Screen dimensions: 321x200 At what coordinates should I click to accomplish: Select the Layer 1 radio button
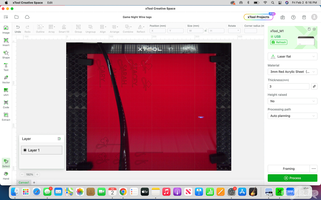[25, 150]
